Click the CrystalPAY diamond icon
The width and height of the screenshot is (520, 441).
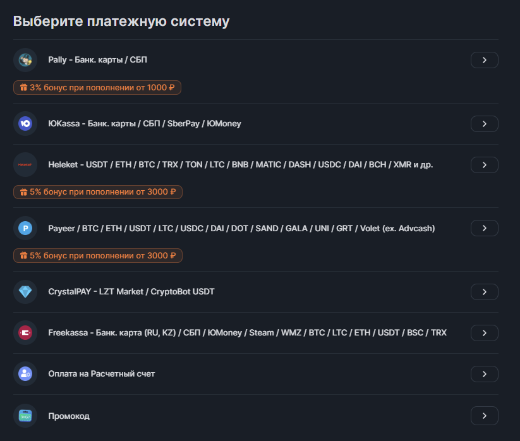point(25,292)
